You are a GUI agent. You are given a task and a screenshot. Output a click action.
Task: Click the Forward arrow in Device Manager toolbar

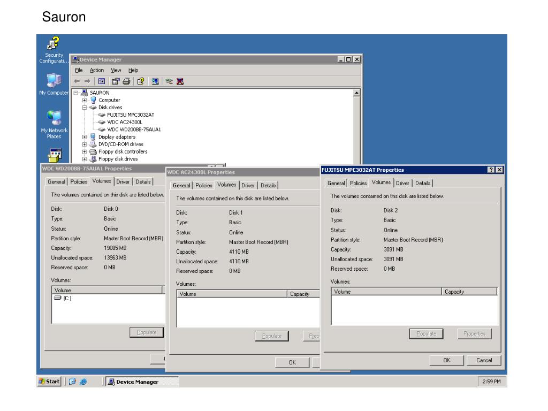tap(87, 81)
